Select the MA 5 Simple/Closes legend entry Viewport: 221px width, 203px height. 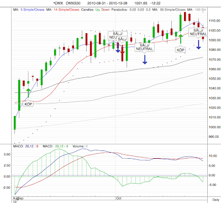(29, 9)
